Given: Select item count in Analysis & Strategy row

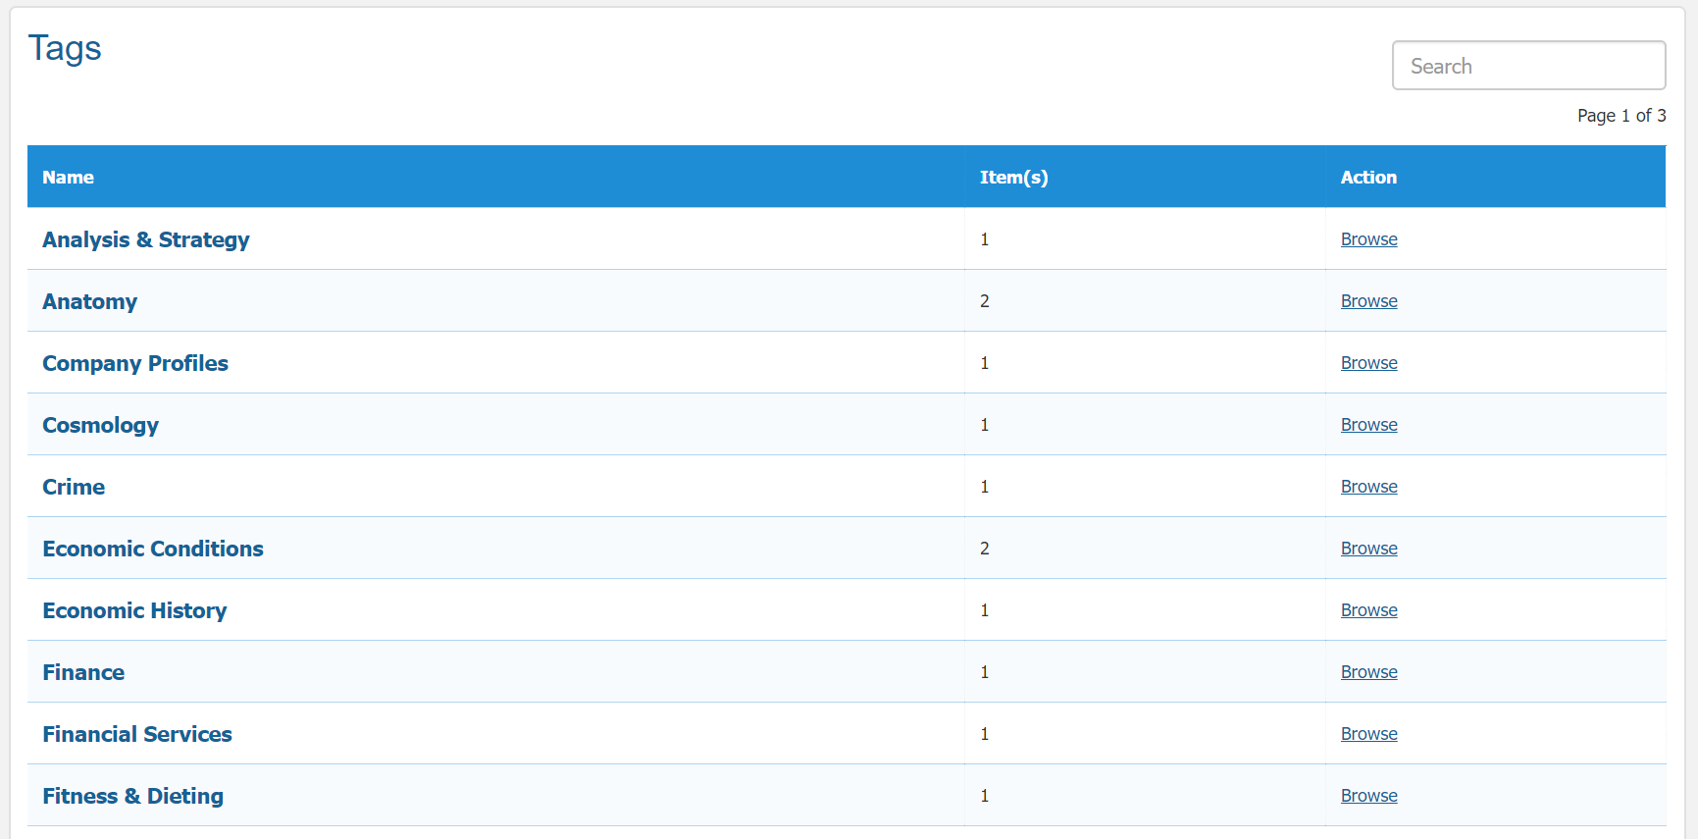Looking at the screenshot, I should [984, 239].
